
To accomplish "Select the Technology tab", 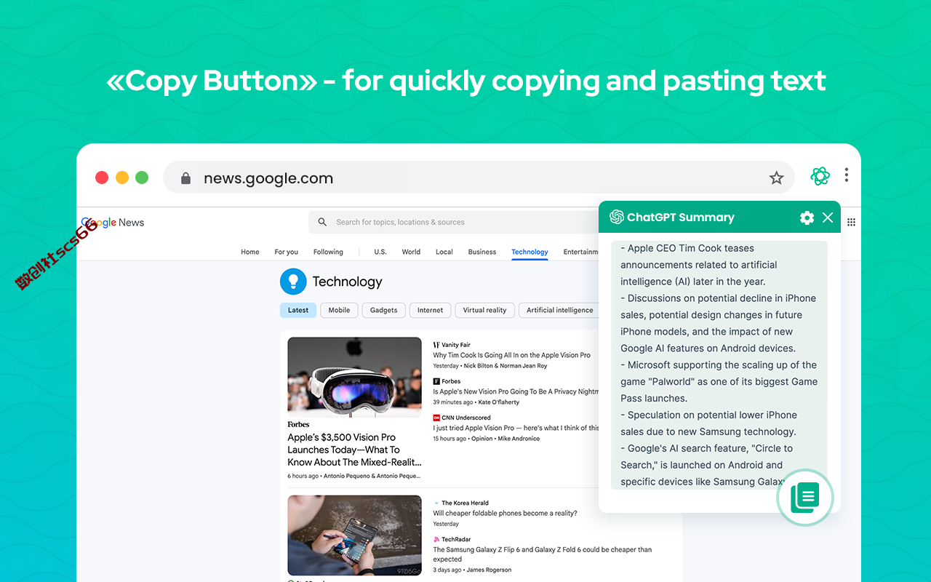I will coord(530,252).
